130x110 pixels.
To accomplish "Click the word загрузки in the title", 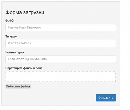I will [x=34, y=13].
